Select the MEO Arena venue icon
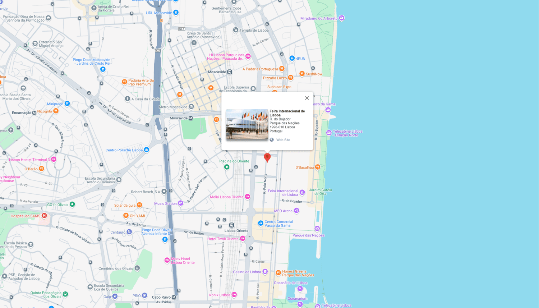The image size is (539, 308). [x=296, y=211]
